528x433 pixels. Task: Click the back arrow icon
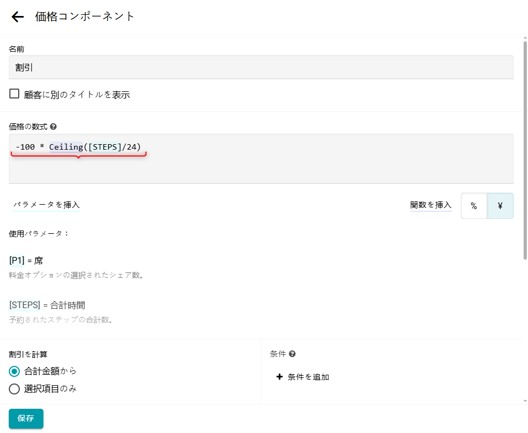pyautogui.click(x=18, y=17)
